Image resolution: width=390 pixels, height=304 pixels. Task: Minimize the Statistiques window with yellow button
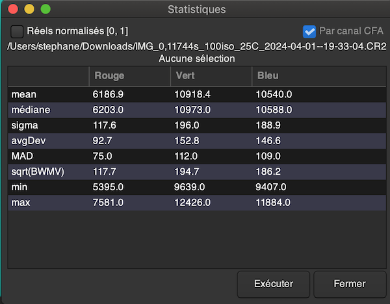tap(29, 10)
